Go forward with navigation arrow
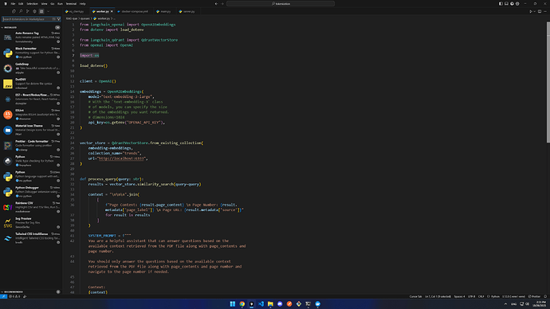The height and width of the screenshot is (309, 550). [x=222, y=3]
